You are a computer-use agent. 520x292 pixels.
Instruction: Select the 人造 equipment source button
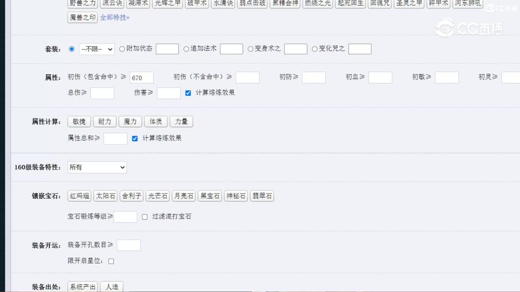(x=112, y=287)
